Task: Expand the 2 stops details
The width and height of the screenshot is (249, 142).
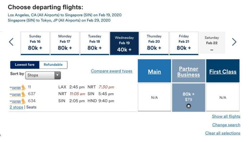Action: click(x=16, y=107)
